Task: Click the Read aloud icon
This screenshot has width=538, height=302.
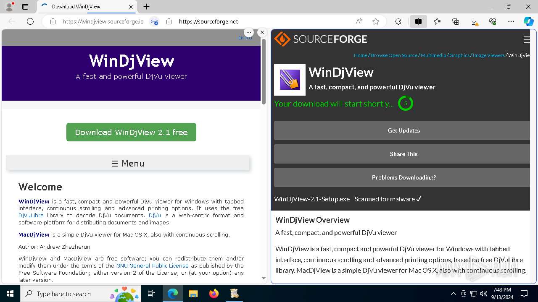Action: click(359, 21)
